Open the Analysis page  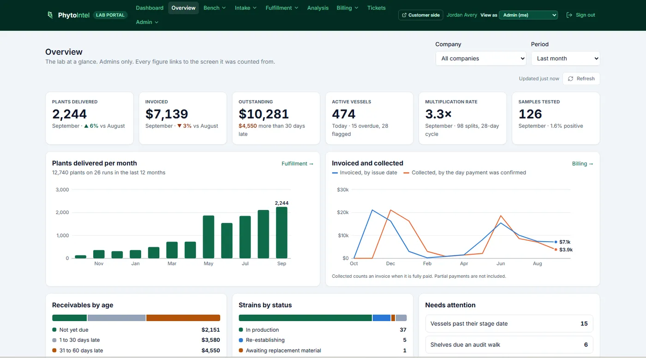(318, 8)
